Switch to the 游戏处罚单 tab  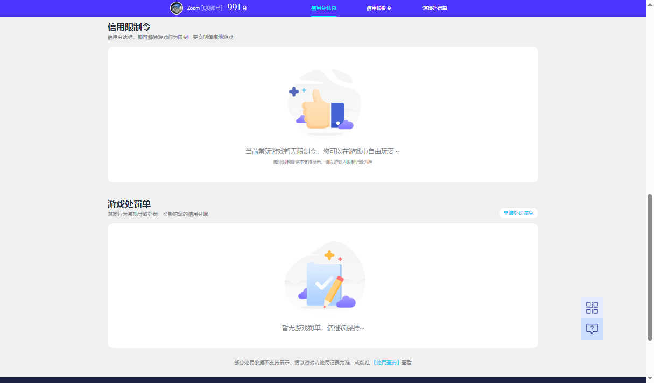[434, 9]
